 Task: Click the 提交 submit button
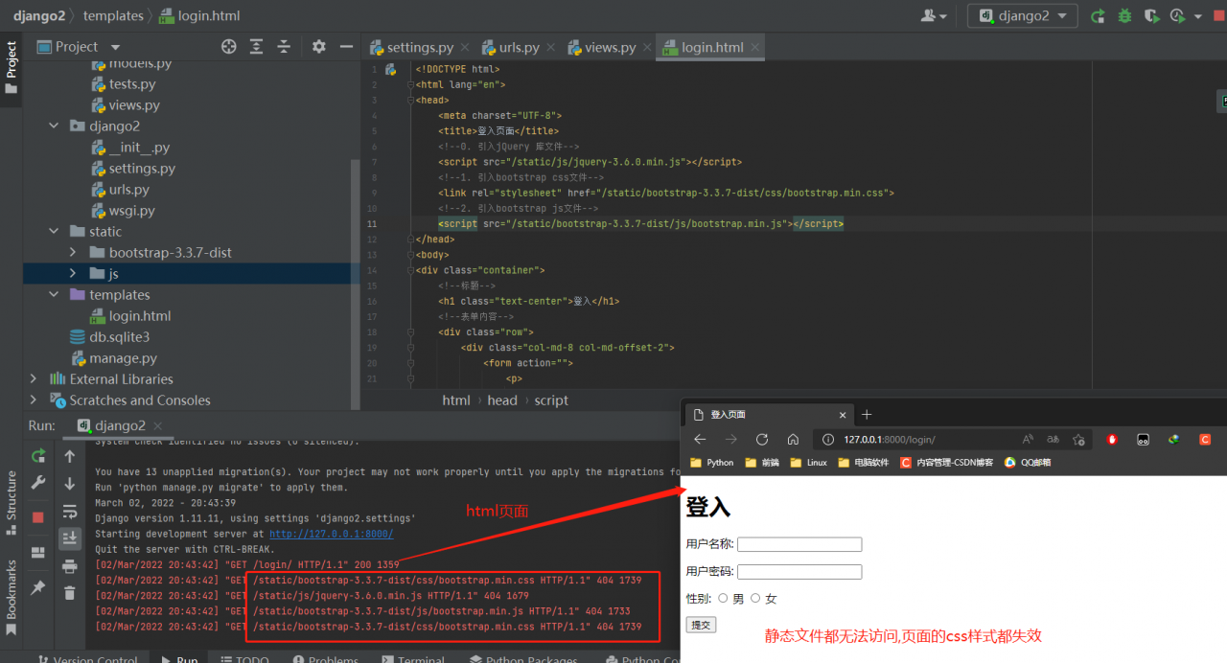(x=701, y=625)
